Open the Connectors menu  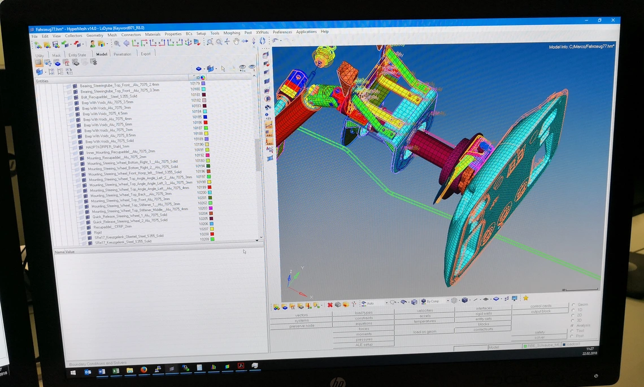point(131,34)
